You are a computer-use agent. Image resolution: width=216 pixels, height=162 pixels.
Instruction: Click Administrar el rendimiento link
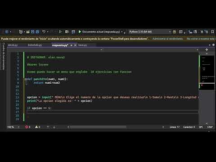click(167, 39)
